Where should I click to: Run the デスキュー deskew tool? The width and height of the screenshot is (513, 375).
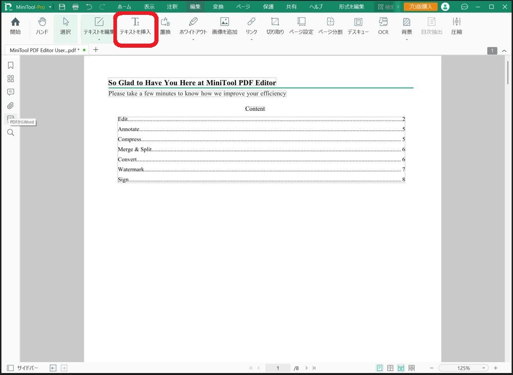[x=358, y=26]
